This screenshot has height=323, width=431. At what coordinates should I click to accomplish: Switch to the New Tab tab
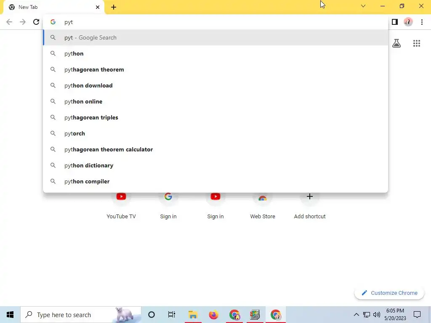point(53,7)
